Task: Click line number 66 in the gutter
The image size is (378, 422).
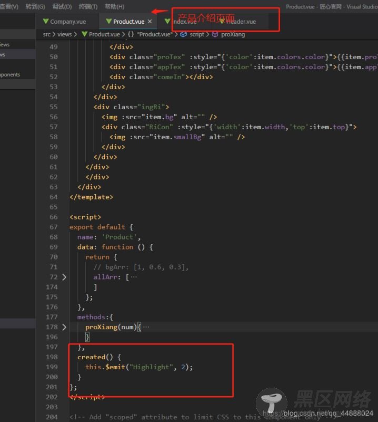Action: pos(54,217)
